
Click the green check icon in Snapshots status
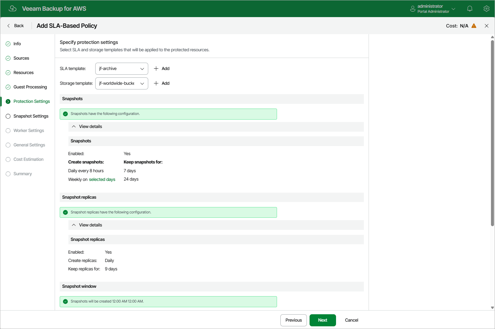[65, 114]
